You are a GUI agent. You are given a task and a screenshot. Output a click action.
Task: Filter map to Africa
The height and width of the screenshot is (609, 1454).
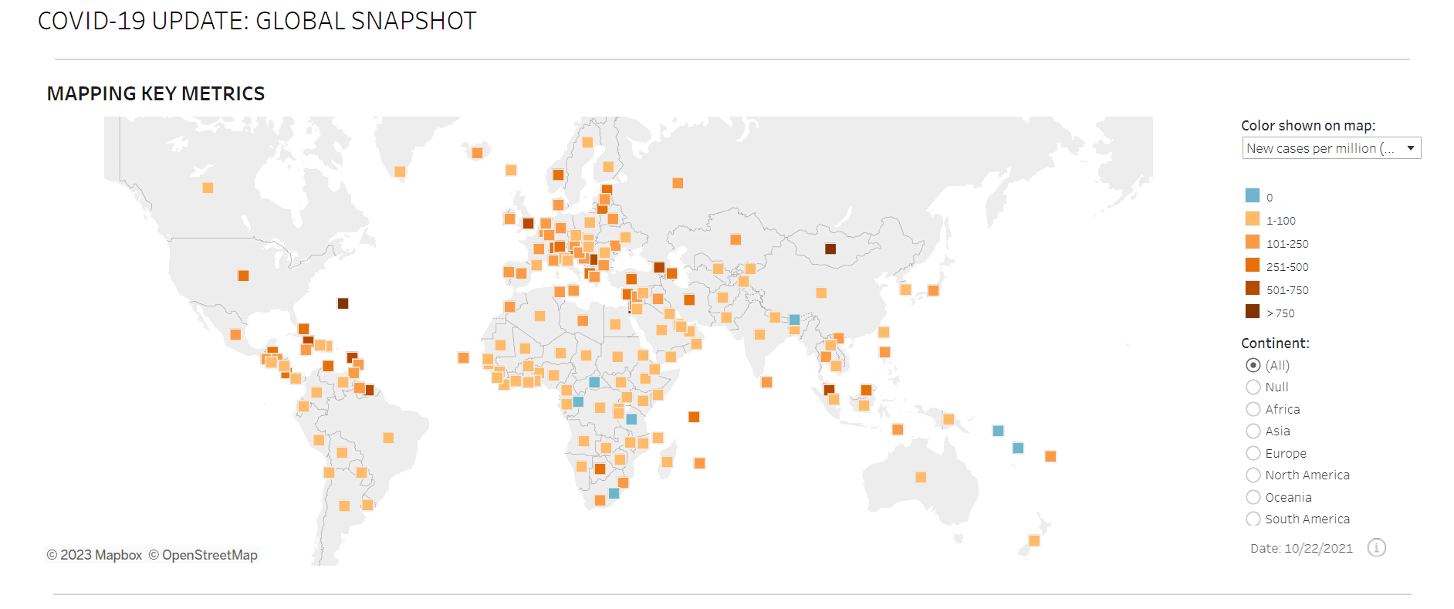(1253, 409)
